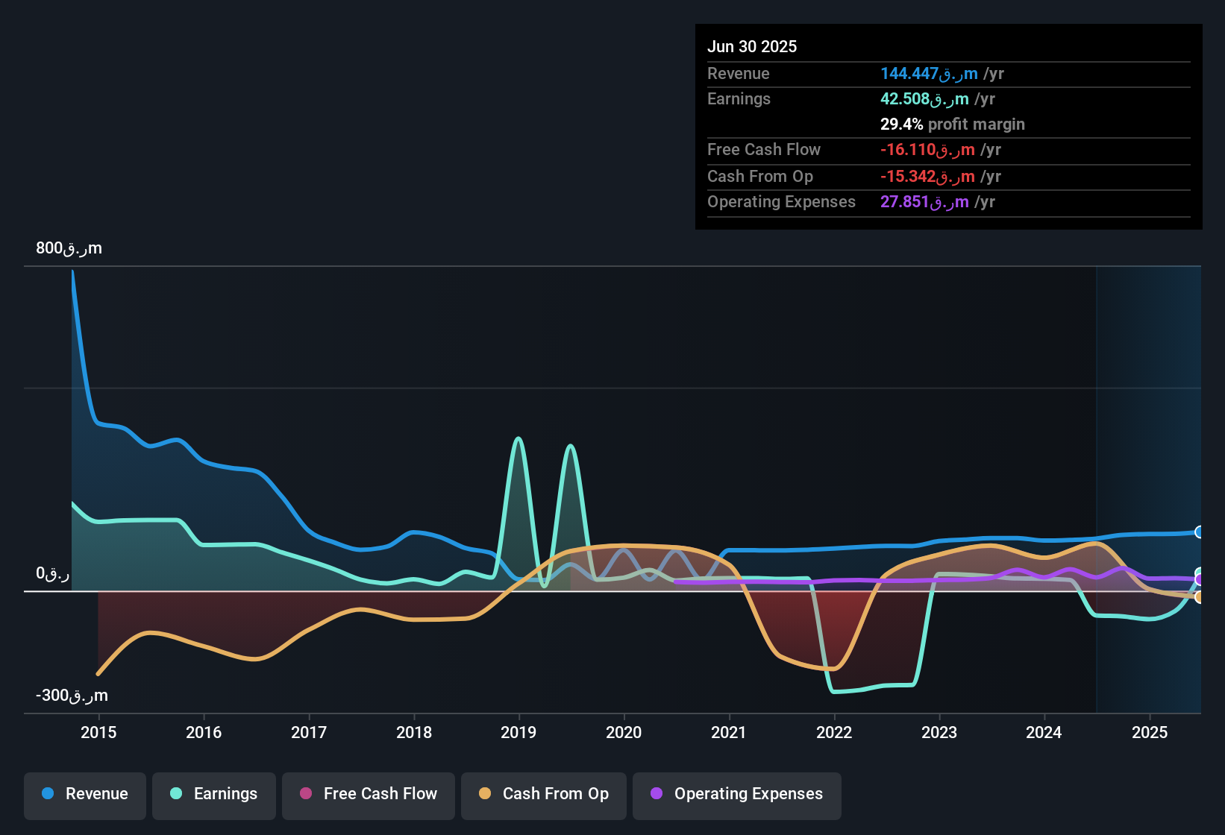Click the pink Free Cash Flow dot
The height and width of the screenshot is (835, 1225).
click(x=306, y=793)
